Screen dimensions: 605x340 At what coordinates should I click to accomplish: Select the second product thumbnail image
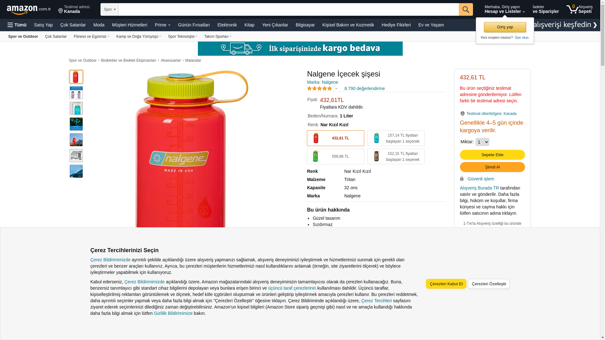76,93
